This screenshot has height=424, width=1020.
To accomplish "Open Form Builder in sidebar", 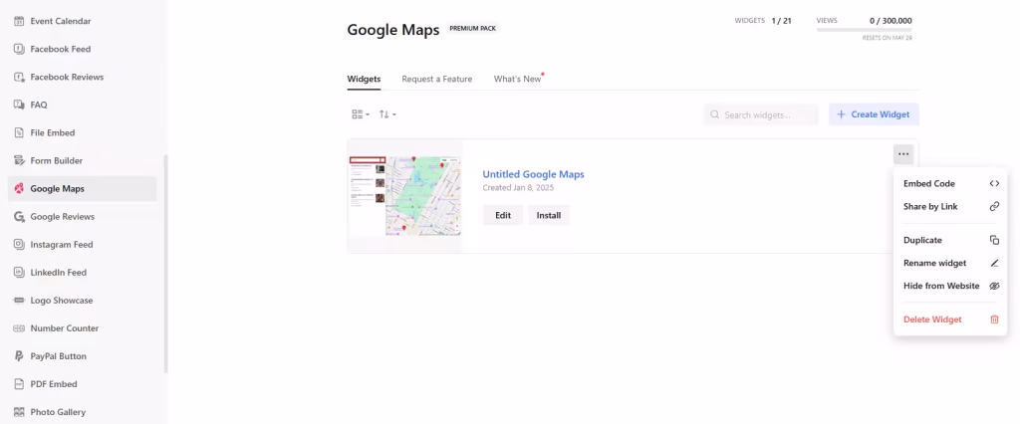I will pyautogui.click(x=82, y=160).
